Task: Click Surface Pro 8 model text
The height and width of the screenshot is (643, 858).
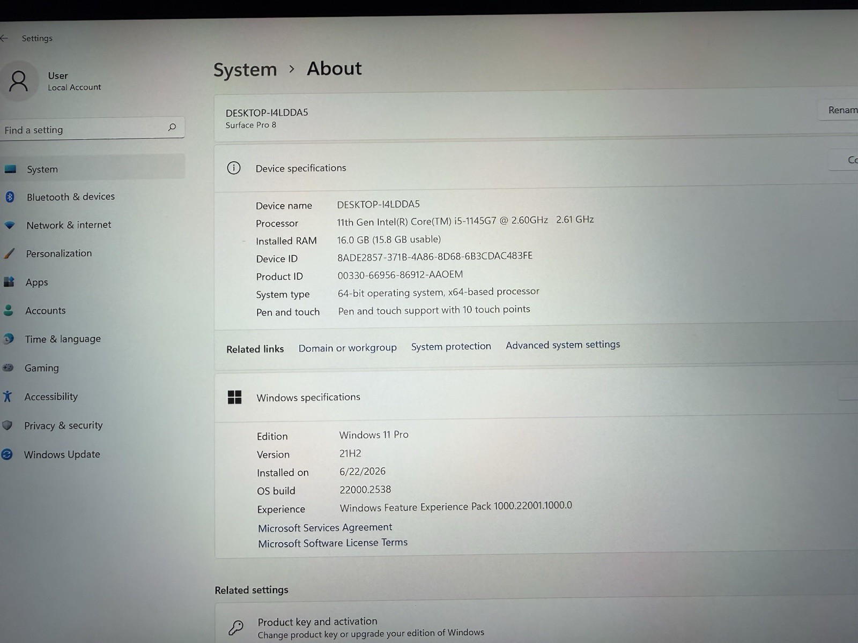Action: 251,125
